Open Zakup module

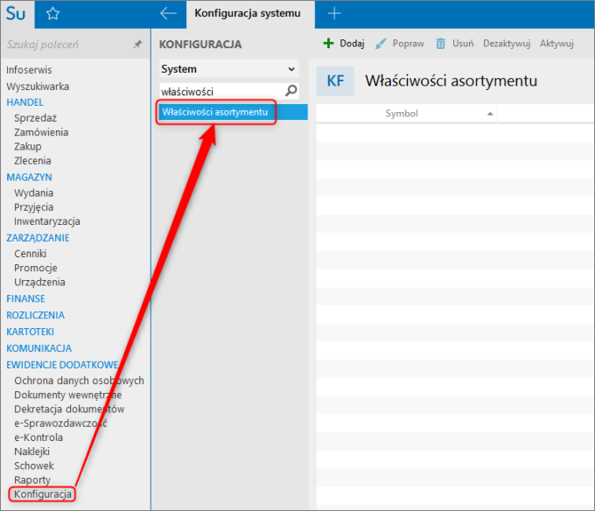point(28,146)
